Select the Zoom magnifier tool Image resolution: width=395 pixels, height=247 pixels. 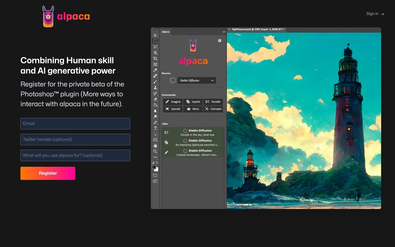click(155, 151)
